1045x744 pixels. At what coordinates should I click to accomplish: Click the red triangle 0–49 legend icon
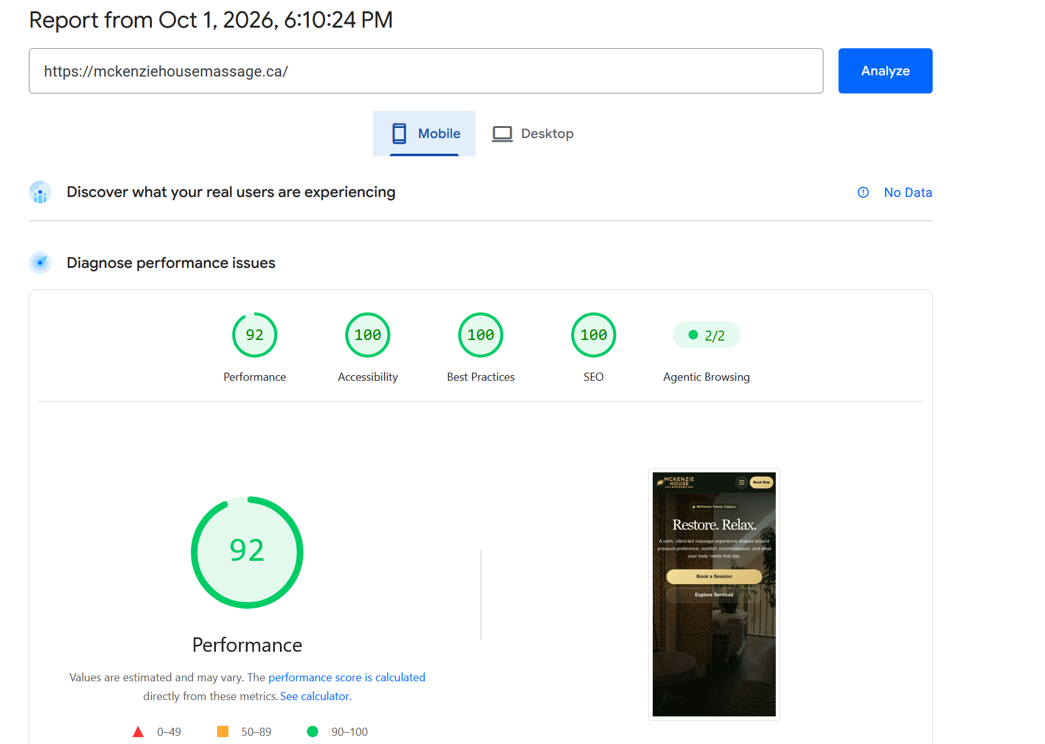point(138,731)
